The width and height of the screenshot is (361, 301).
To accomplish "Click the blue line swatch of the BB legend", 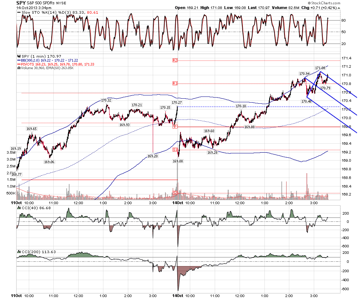I will click(19, 60).
